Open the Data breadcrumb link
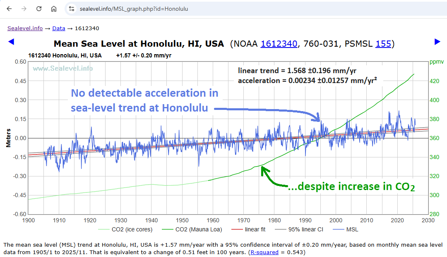 point(58,28)
